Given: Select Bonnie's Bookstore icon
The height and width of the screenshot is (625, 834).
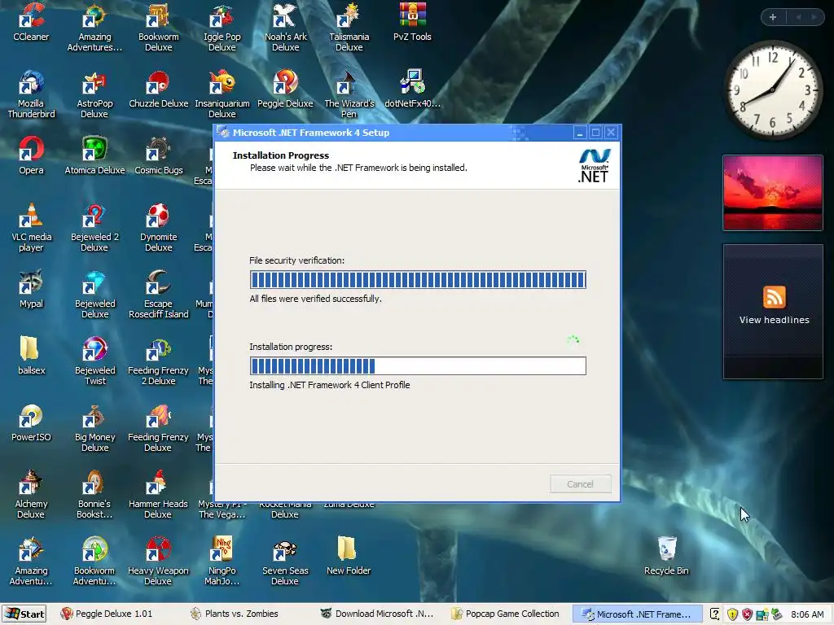Looking at the screenshot, I should pyautogui.click(x=94, y=483).
